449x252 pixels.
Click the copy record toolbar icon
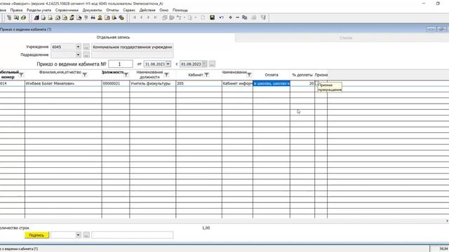(245, 17)
